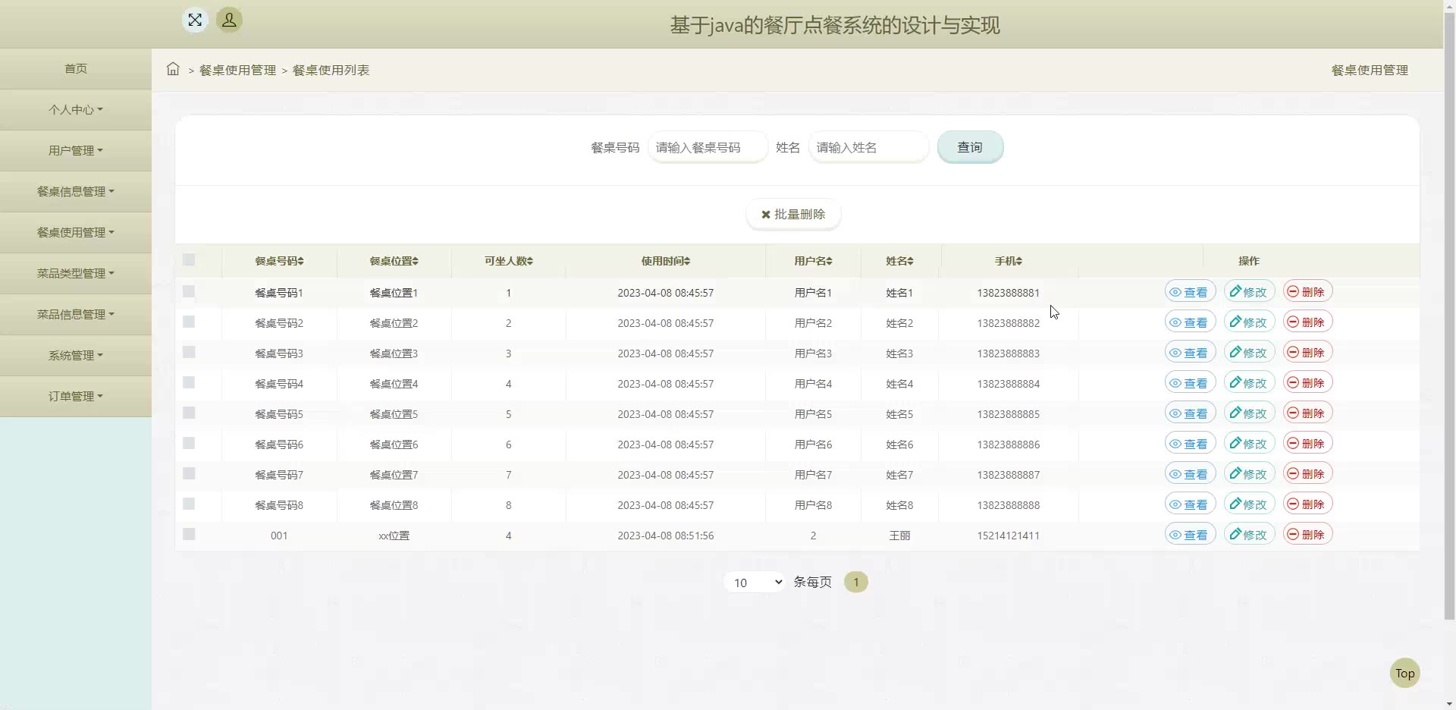Delete the row 001 王丽
Image resolution: width=1456 pixels, height=710 pixels.
(x=1307, y=535)
